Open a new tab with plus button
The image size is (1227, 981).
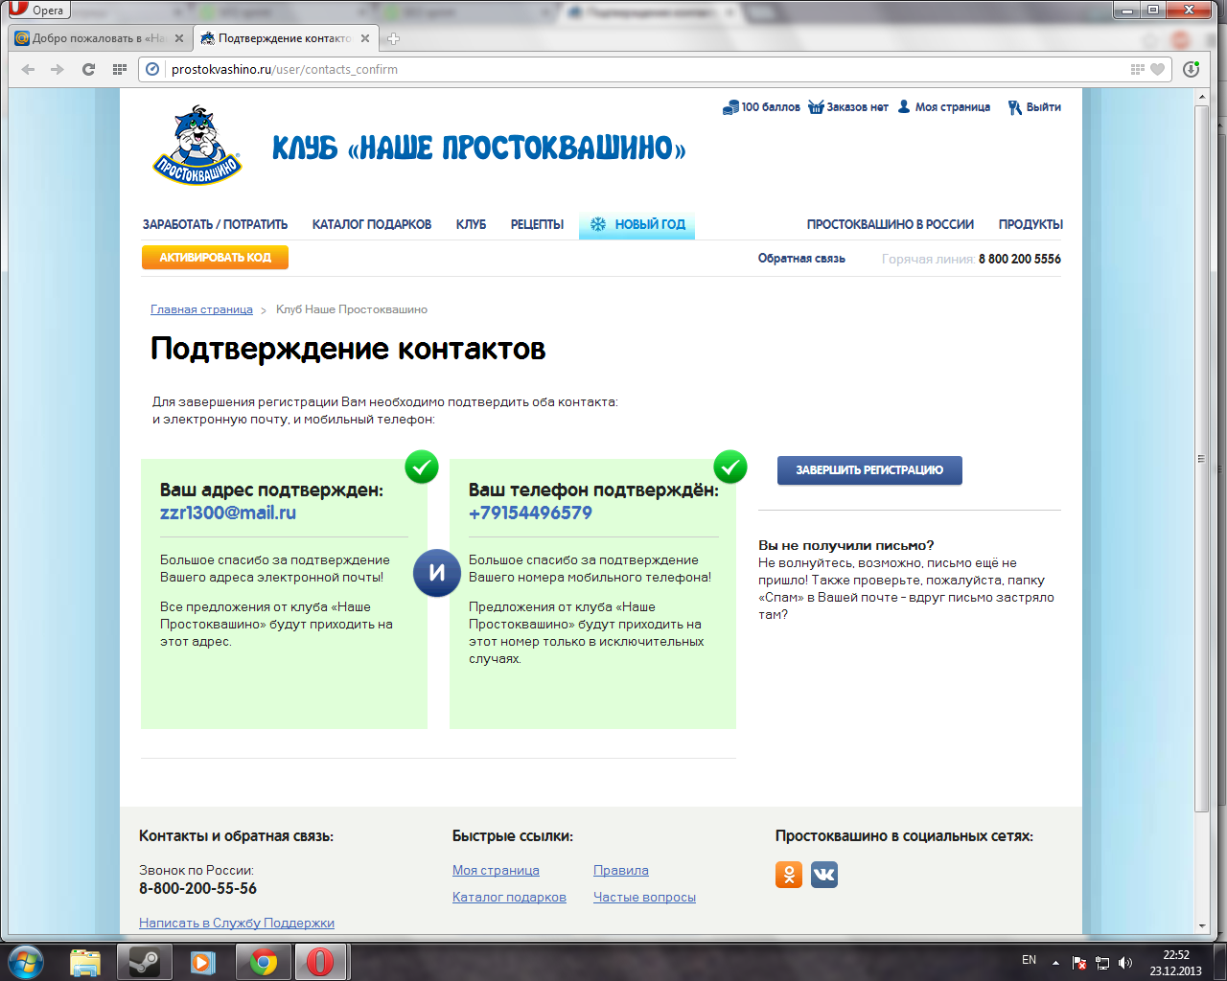[393, 38]
